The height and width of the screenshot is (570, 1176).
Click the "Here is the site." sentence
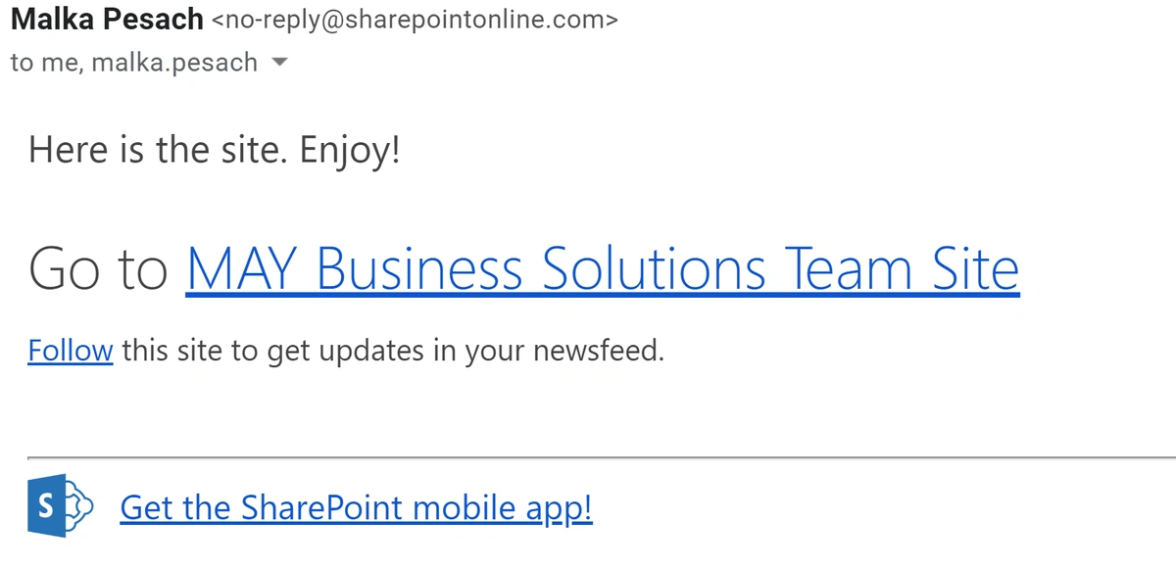coord(159,150)
